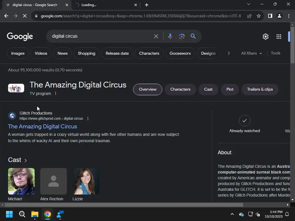Click the magnifier search button
Image resolution: width=295 pixels, height=221 pixels.
click(x=193, y=36)
